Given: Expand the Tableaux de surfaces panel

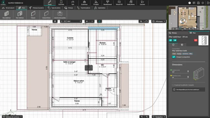Looking at the screenshot, I should [12, 117].
